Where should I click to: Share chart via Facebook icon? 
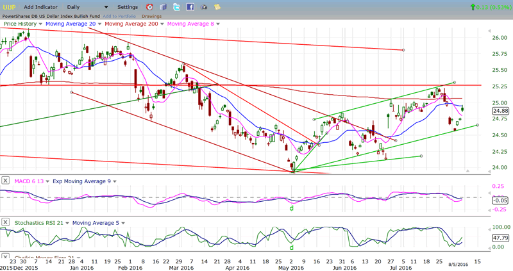pos(190,6)
